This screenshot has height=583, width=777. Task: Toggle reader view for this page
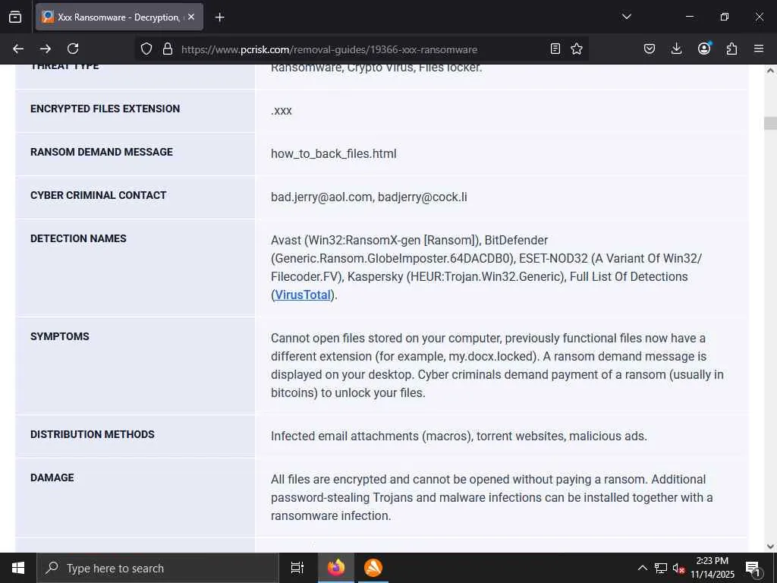[555, 49]
